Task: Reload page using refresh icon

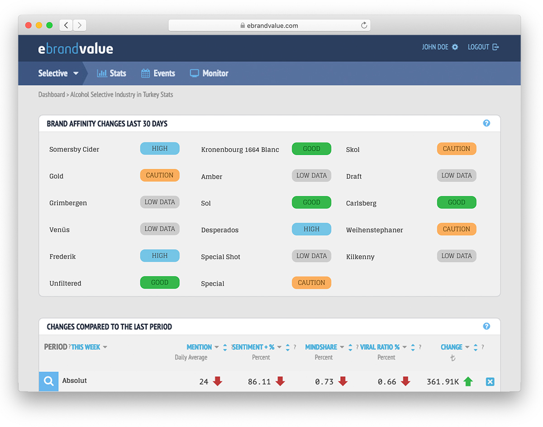Action: pyautogui.click(x=364, y=25)
